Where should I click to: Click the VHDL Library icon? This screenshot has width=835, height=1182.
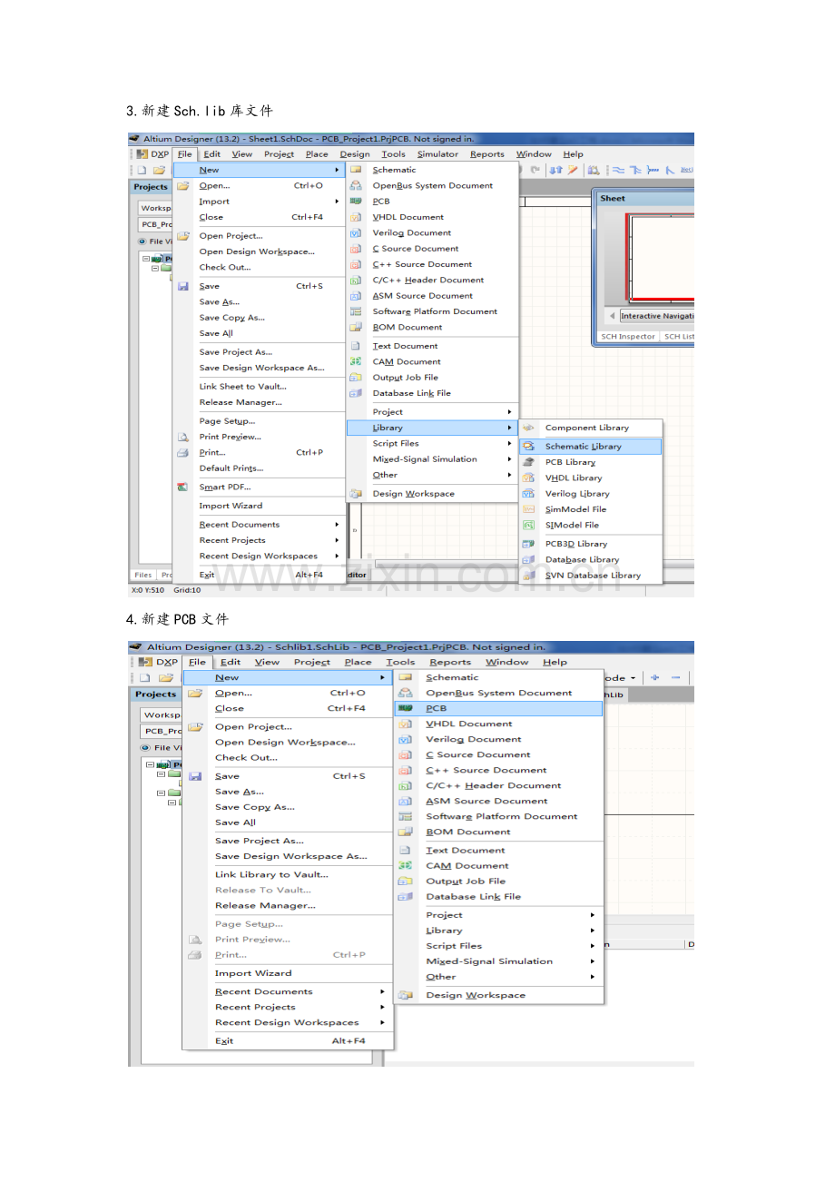(x=528, y=478)
